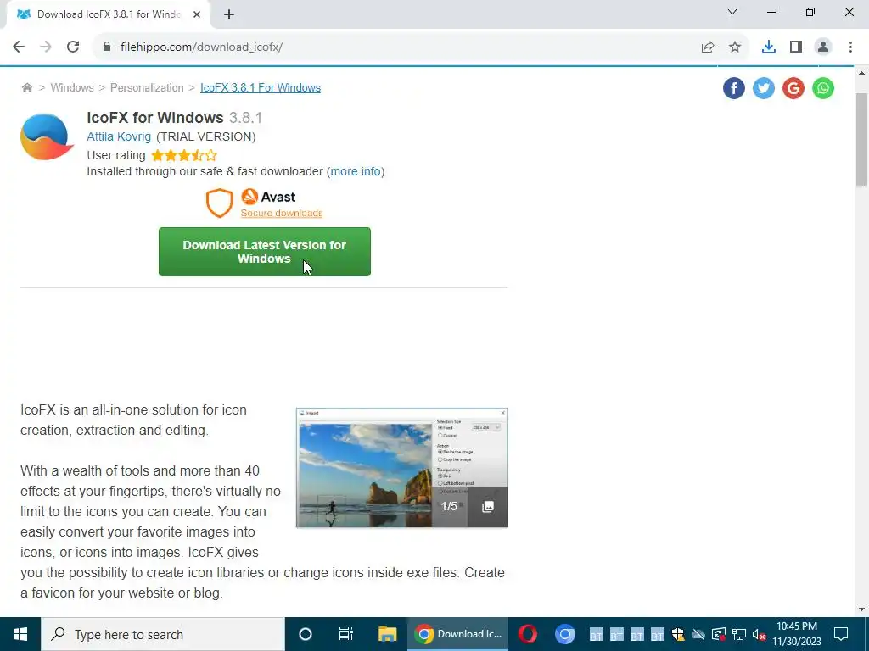Open developer Attila Kovrig link
This screenshot has width=869, height=651.
tap(119, 136)
